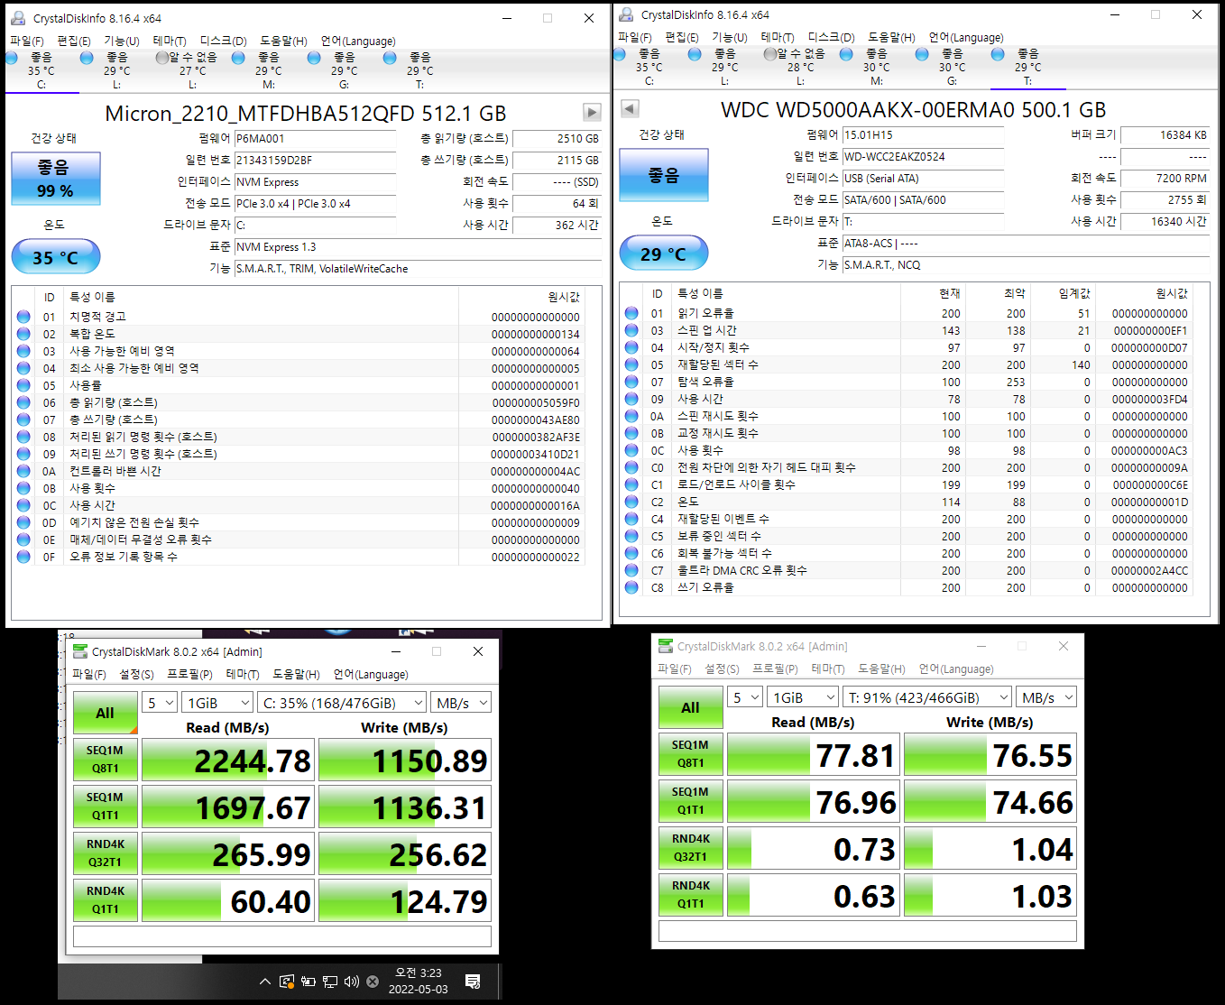
Task: Click SEQ1M Q8T1 button in left CrystalDiskMark
Action: (x=105, y=760)
